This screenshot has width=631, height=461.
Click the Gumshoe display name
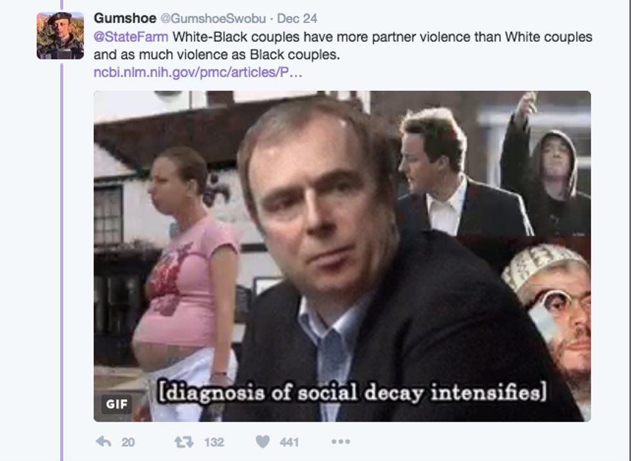125,18
